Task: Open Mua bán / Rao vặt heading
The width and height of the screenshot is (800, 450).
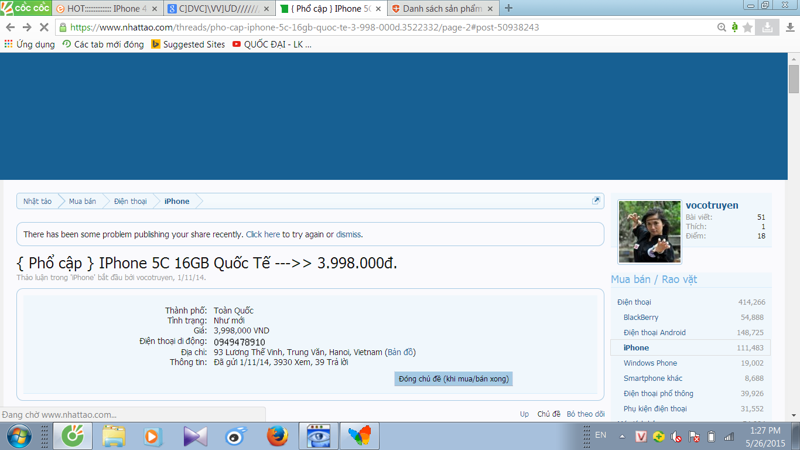Action: click(x=654, y=279)
